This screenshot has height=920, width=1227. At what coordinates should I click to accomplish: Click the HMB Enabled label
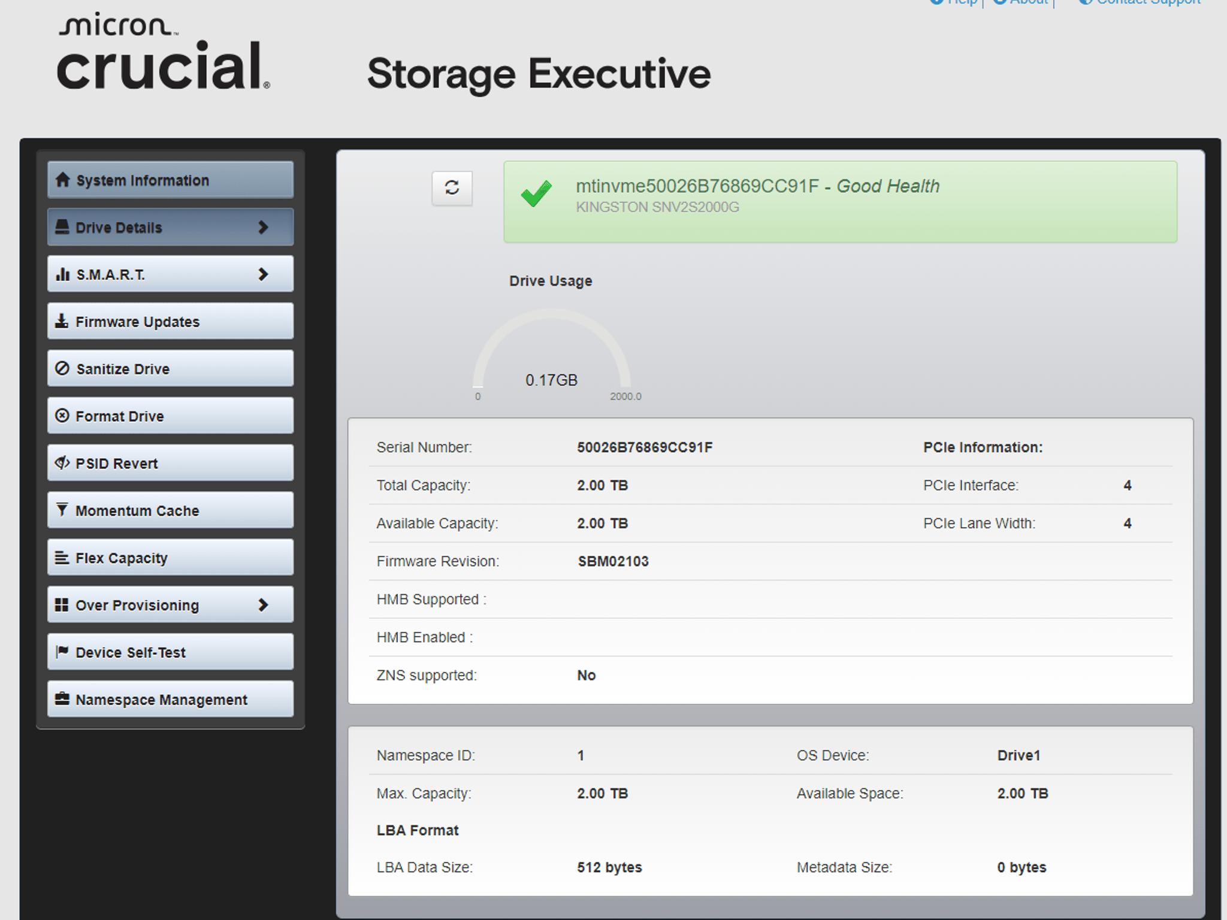[x=425, y=637]
